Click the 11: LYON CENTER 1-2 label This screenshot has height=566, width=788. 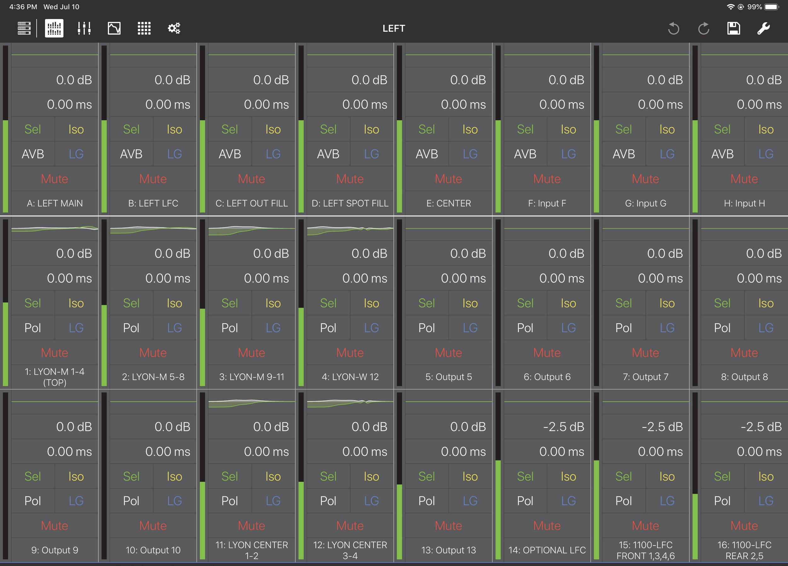pos(252,550)
